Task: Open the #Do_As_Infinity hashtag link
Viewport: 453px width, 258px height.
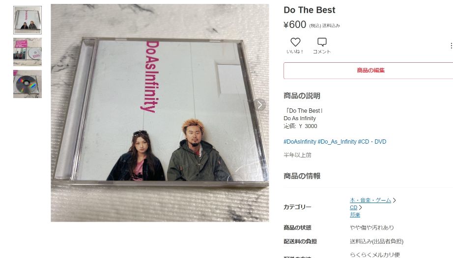Action: click(337, 142)
